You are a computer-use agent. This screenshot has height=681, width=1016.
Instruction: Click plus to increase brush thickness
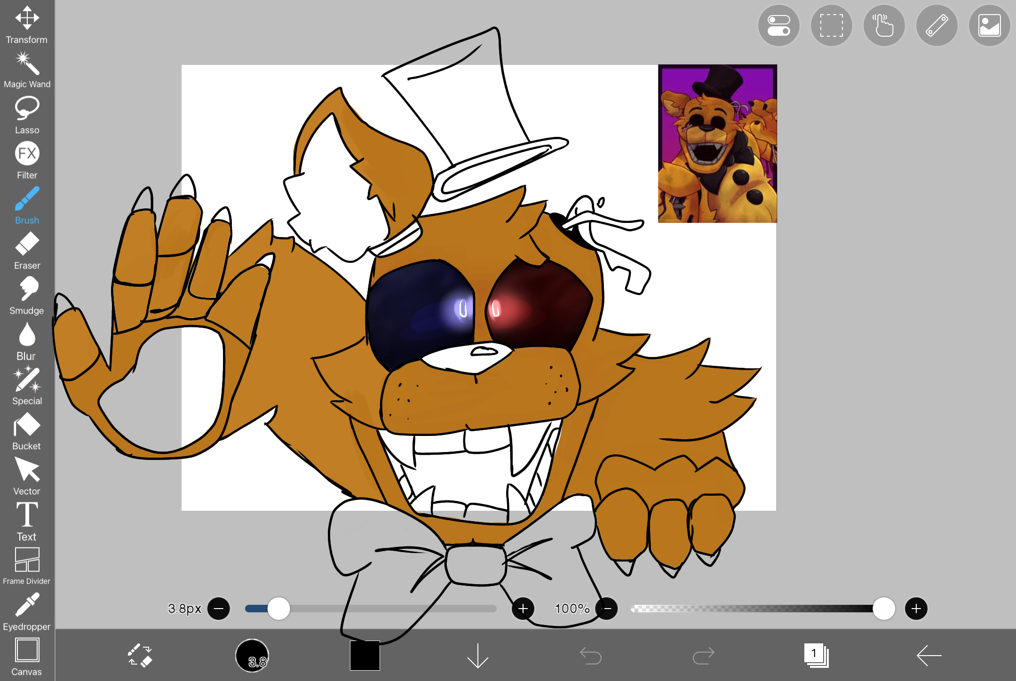point(523,609)
